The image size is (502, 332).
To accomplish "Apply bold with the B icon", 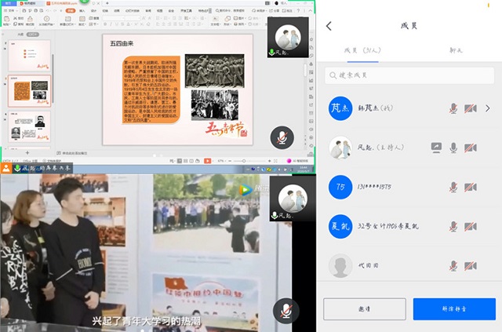I will coord(105,24).
